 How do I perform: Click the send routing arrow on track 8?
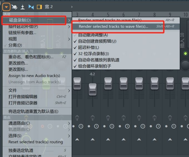coord(155,139)
